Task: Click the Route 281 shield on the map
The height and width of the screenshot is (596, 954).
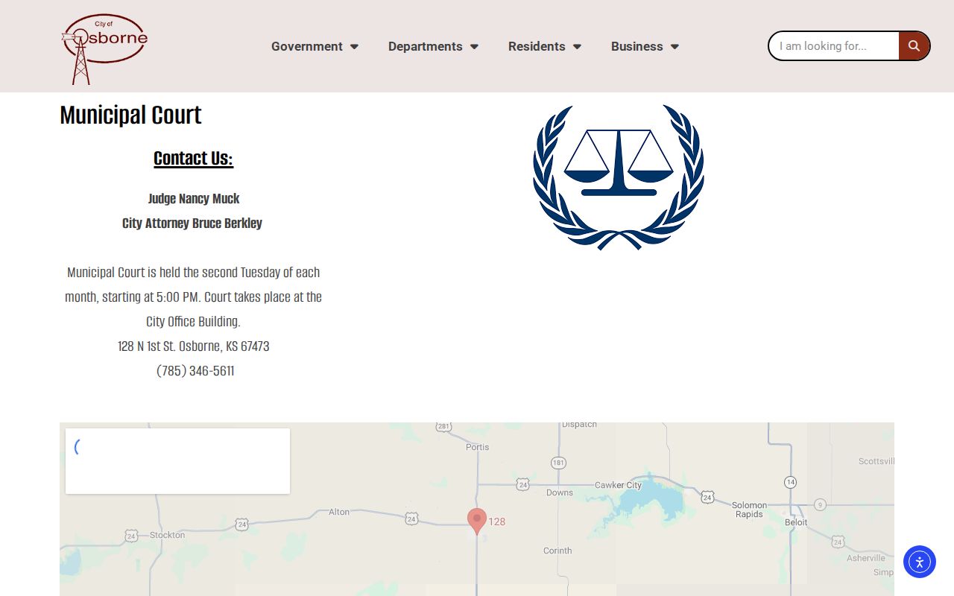Action: (444, 427)
